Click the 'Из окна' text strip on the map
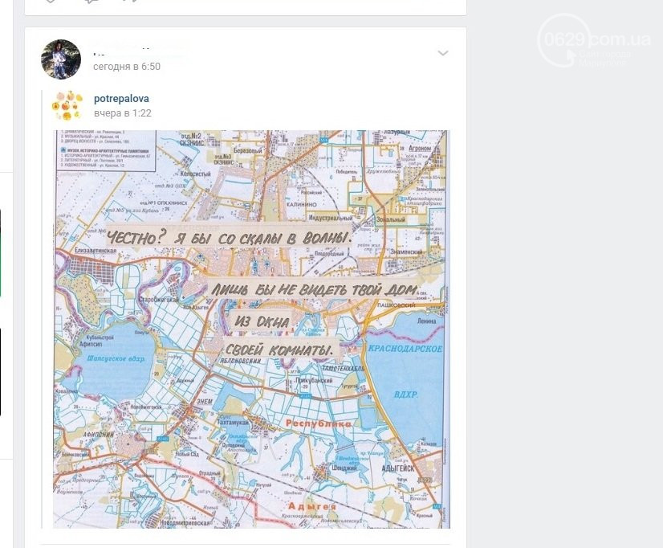Image resolution: width=663 pixels, height=548 pixels. click(x=262, y=321)
